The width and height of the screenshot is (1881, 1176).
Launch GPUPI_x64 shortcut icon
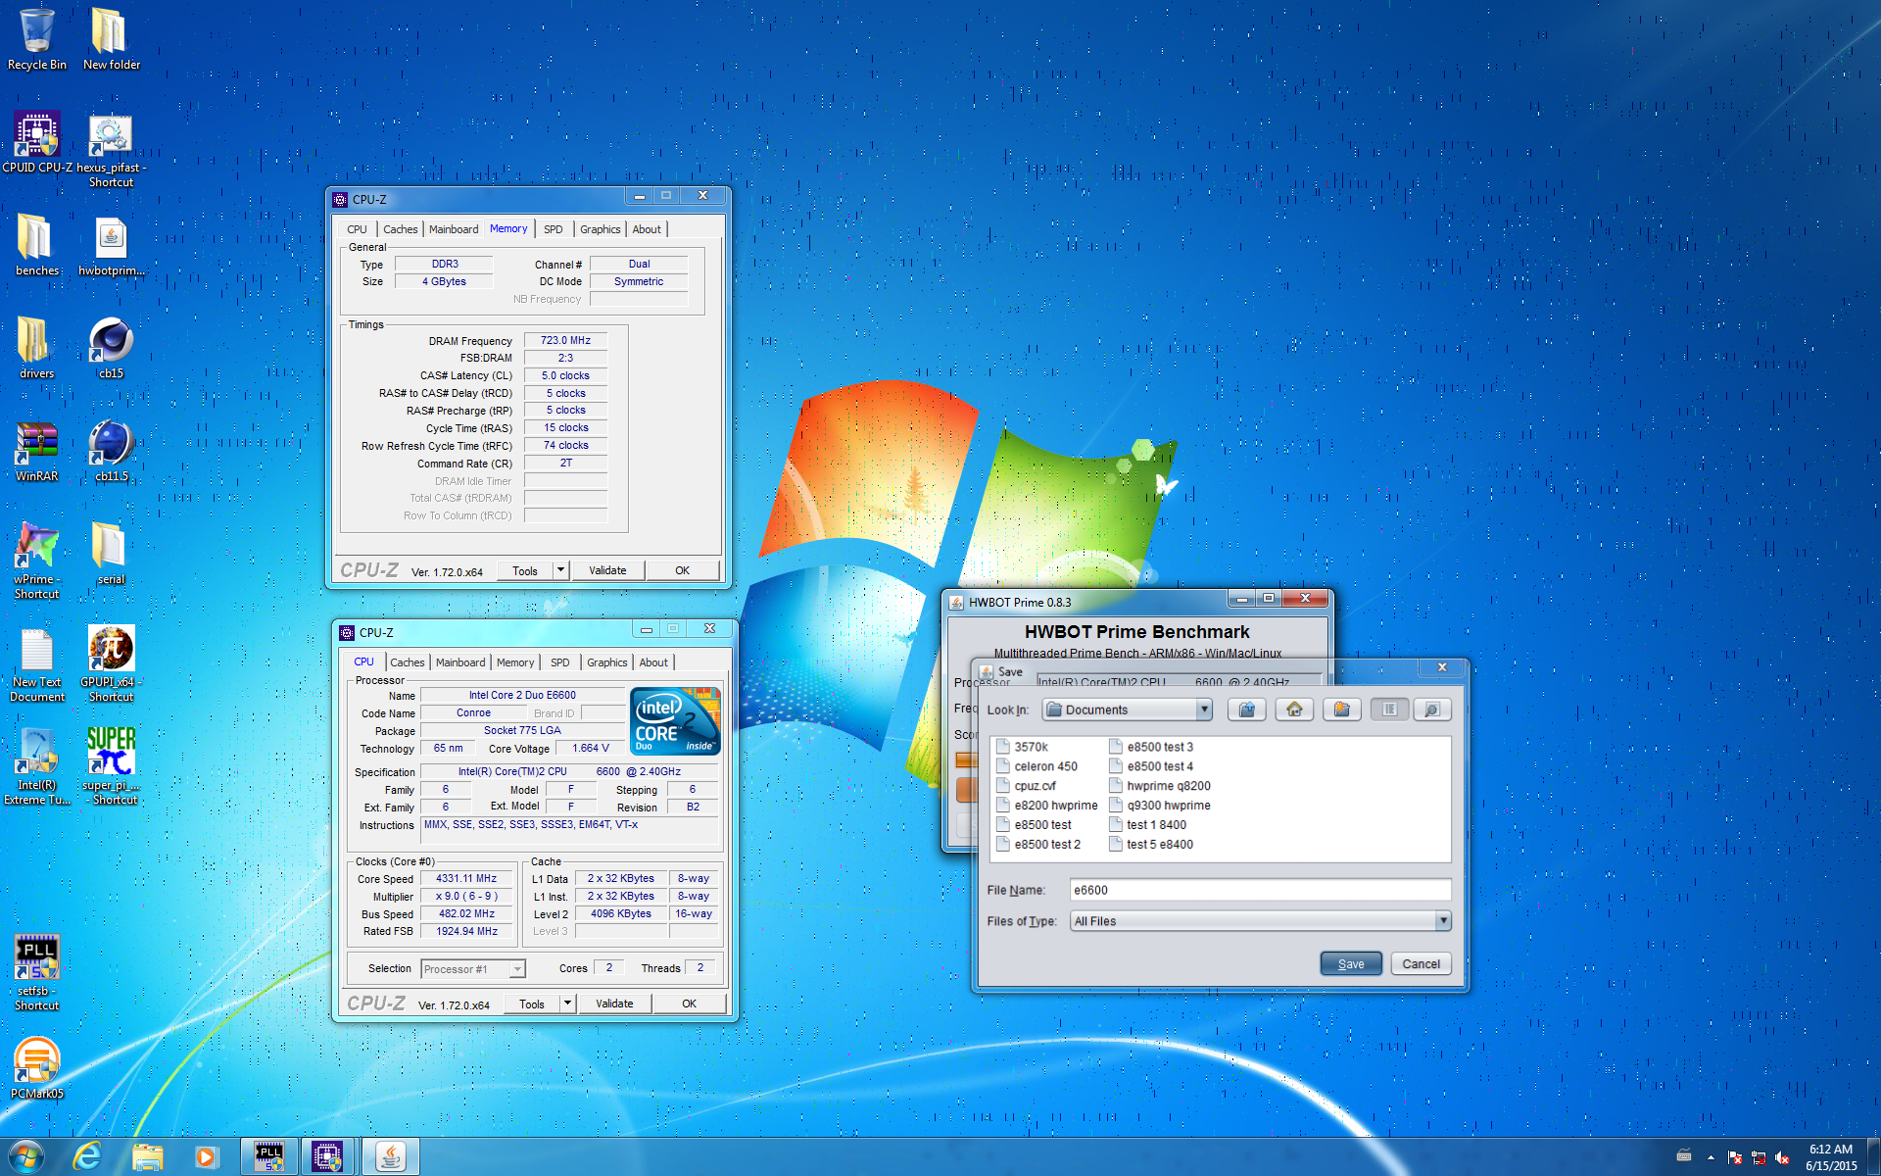pyautogui.click(x=111, y=663)
